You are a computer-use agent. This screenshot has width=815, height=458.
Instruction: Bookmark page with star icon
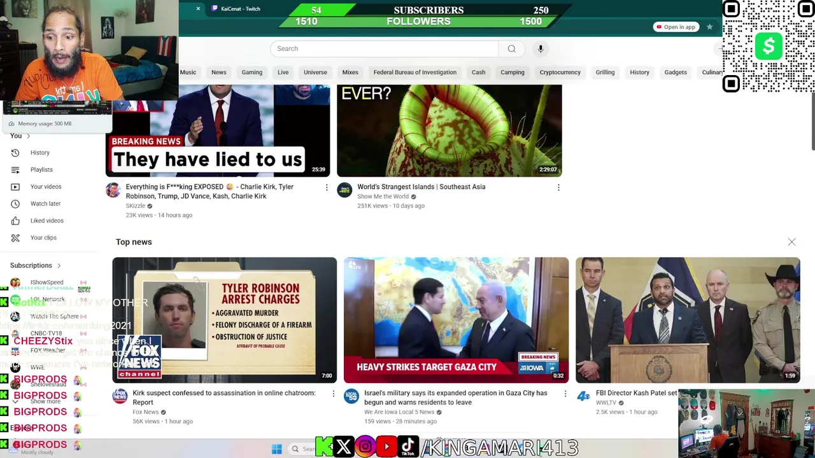click(x=709, y=27)
